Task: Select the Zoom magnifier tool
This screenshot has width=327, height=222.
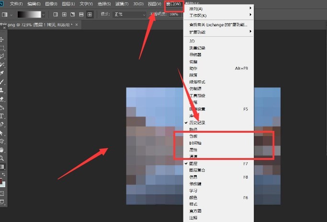Action: click(2, 158)
